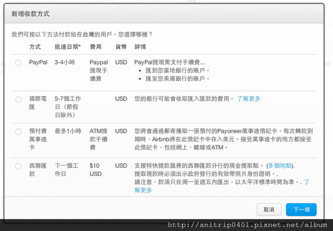333x231 pixels.
Task: Click the 匯到您當地銀行的賬戶 bullet text
Action: 178,71
